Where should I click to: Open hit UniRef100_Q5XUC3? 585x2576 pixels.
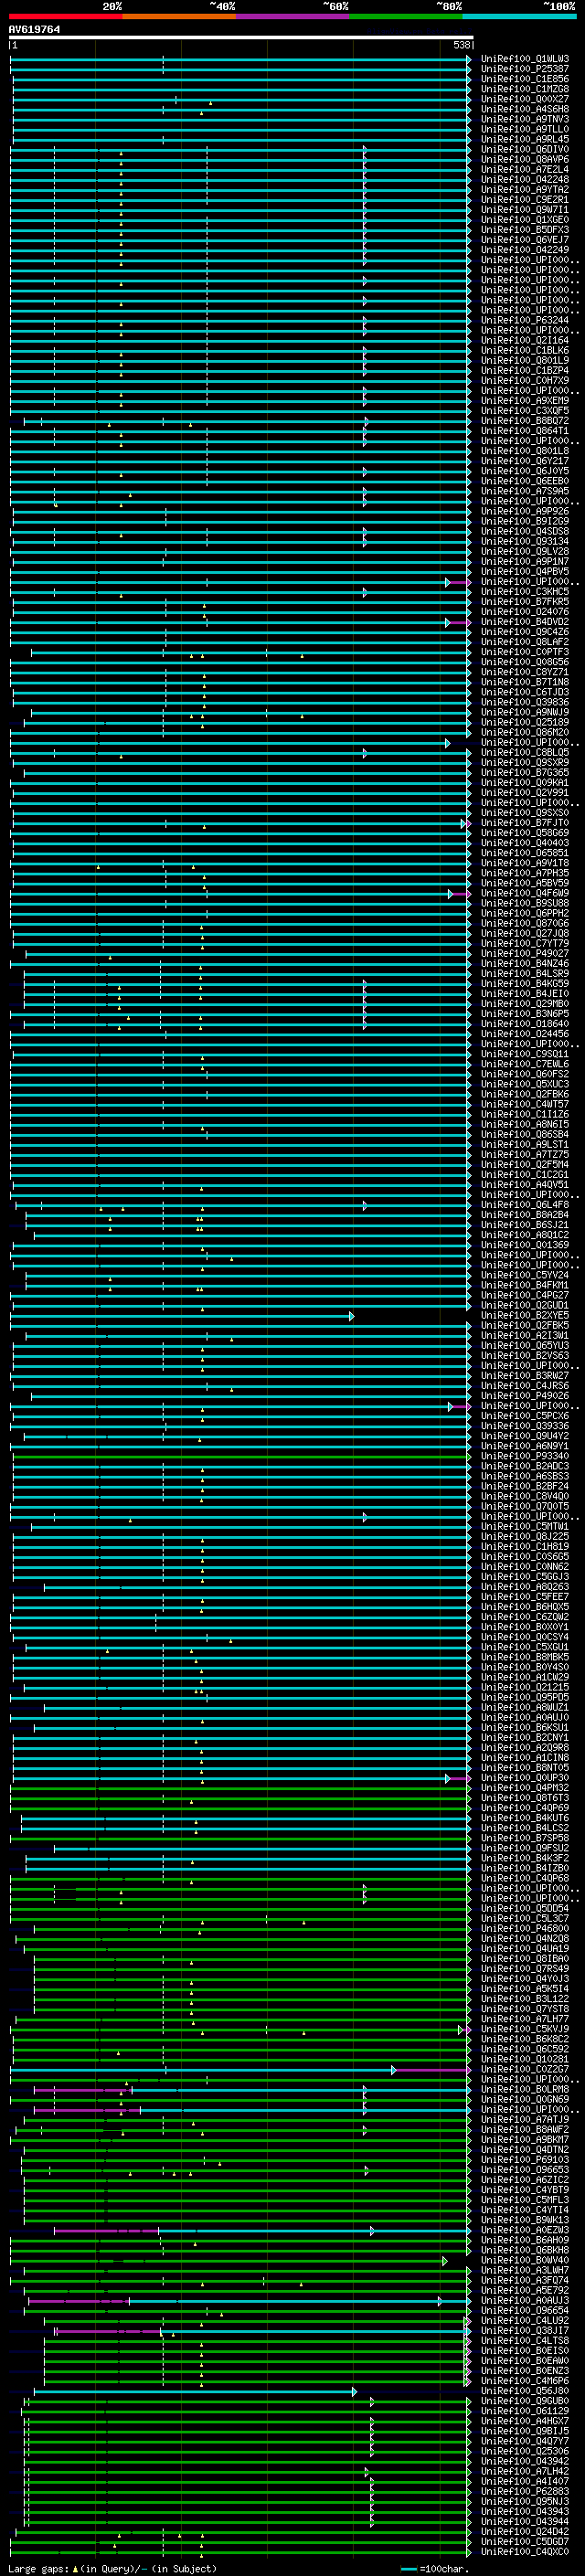point(525,1084)
